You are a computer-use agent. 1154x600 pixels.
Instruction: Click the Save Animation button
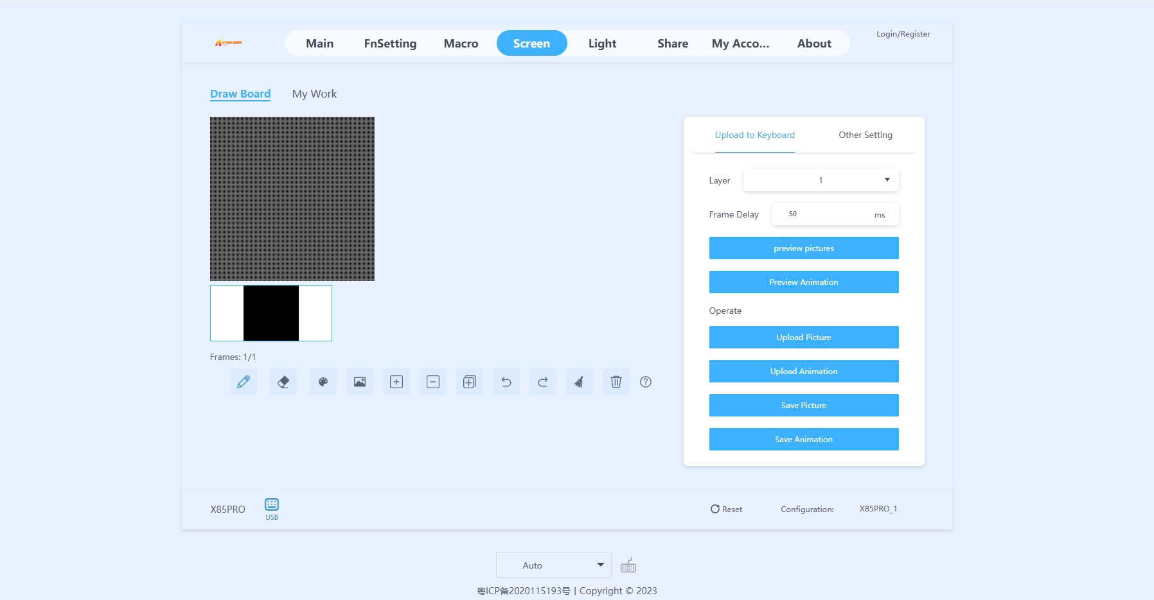(x=804, y=439)
